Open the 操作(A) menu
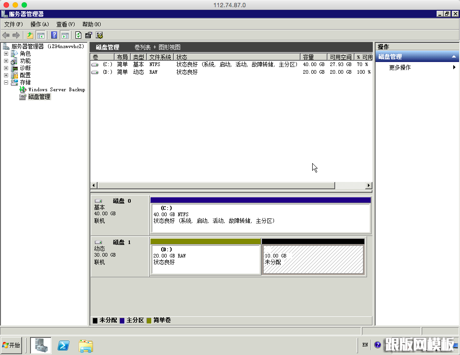The image size is (460, 355). [x=40, y=24]
